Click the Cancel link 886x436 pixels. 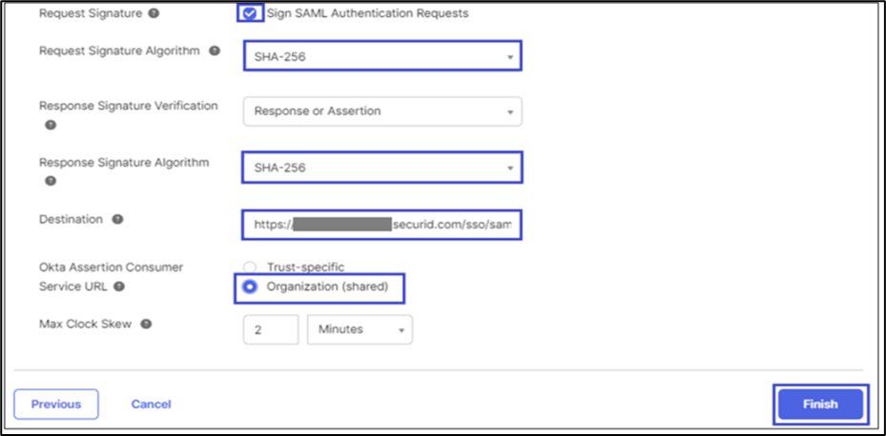[151, 405]
